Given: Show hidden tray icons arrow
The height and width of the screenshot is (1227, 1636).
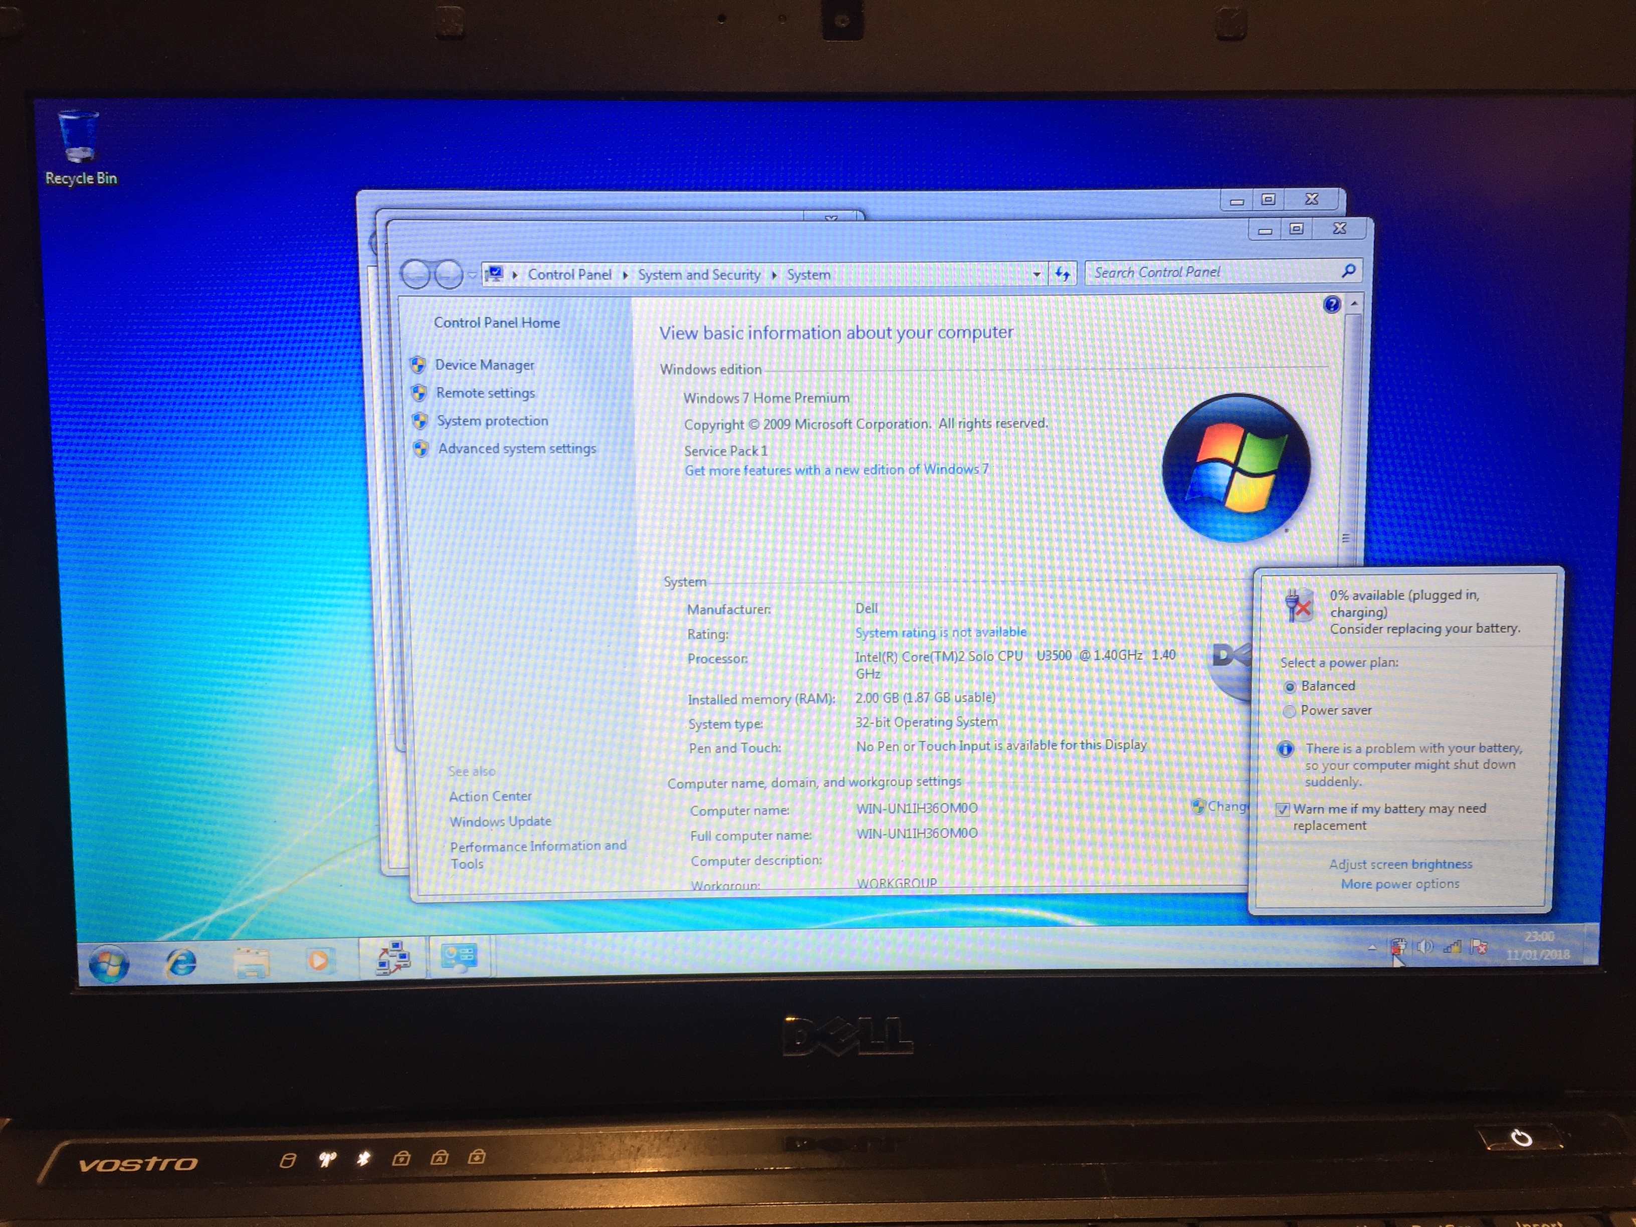Looking at the screenshot, I should (1372, 947).
